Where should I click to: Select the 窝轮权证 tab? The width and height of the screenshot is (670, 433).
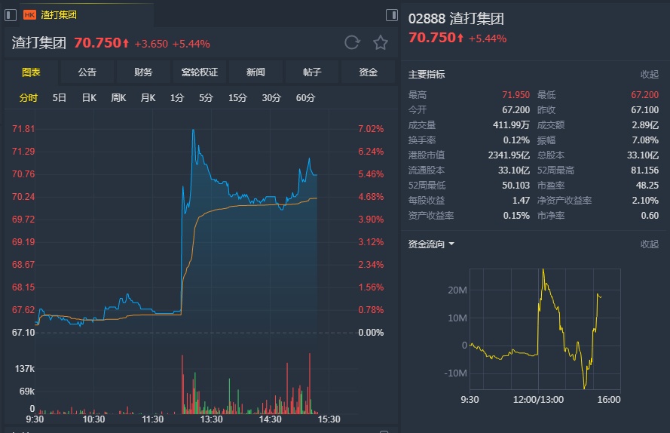pyautogui.click(x=200, y=72)
